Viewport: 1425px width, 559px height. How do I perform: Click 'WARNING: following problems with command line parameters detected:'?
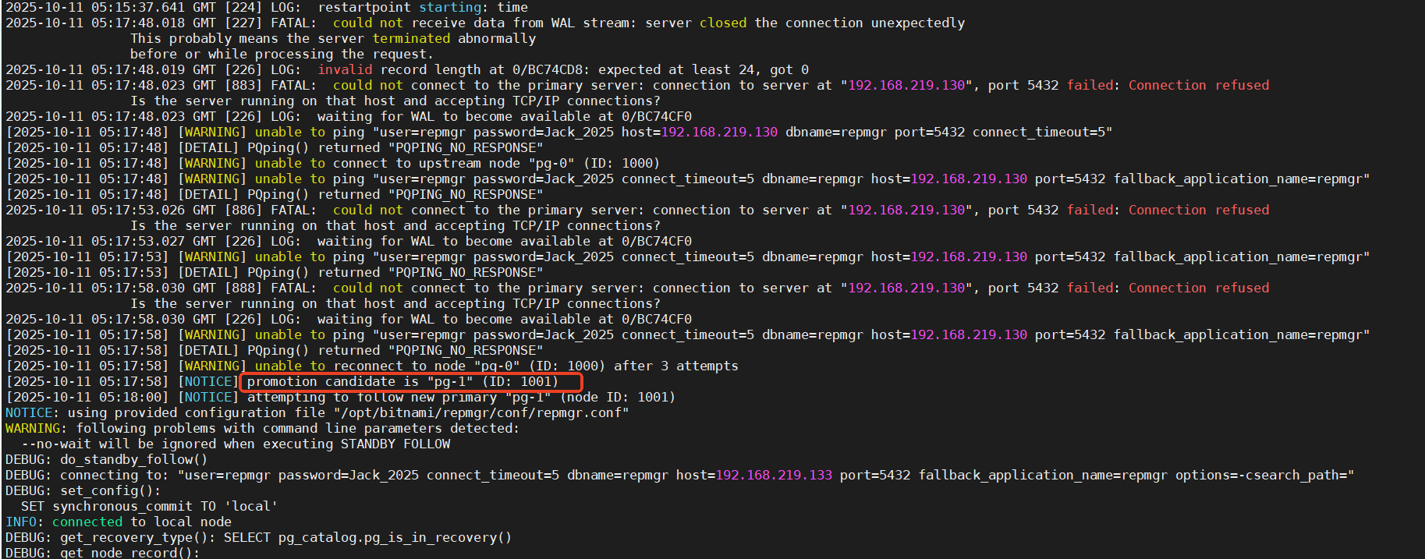[263, 428]
